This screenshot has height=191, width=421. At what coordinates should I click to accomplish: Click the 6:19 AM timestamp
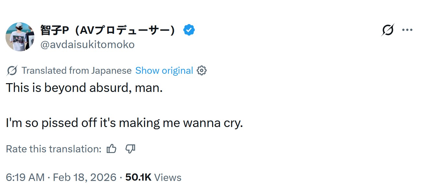[x=25, y=177]
